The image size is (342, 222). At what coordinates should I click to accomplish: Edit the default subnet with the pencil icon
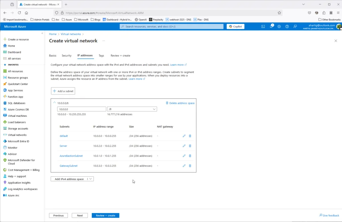coord(184,136)
